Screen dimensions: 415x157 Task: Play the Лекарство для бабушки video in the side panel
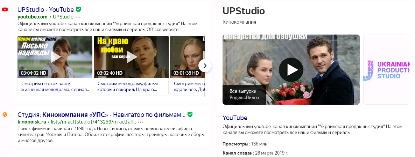point(291,70)
